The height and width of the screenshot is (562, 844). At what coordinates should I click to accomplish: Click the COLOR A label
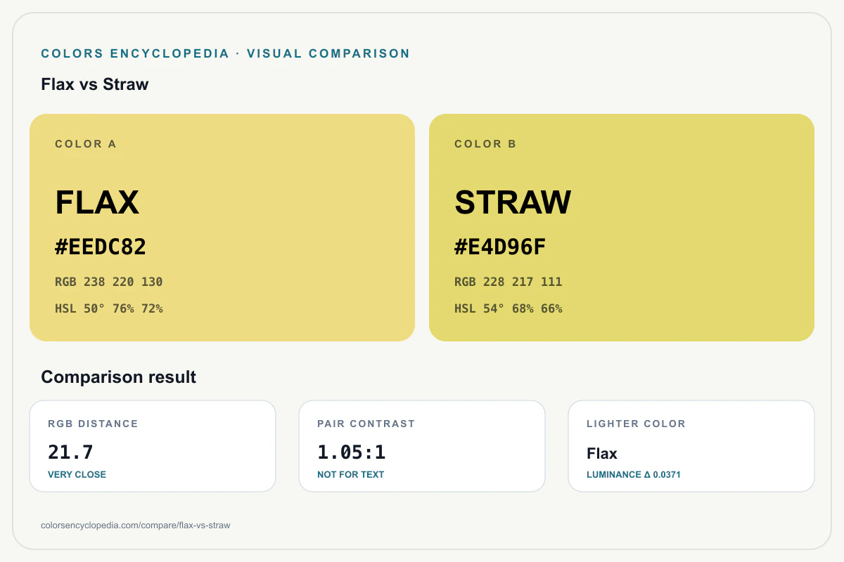[86, 144]
